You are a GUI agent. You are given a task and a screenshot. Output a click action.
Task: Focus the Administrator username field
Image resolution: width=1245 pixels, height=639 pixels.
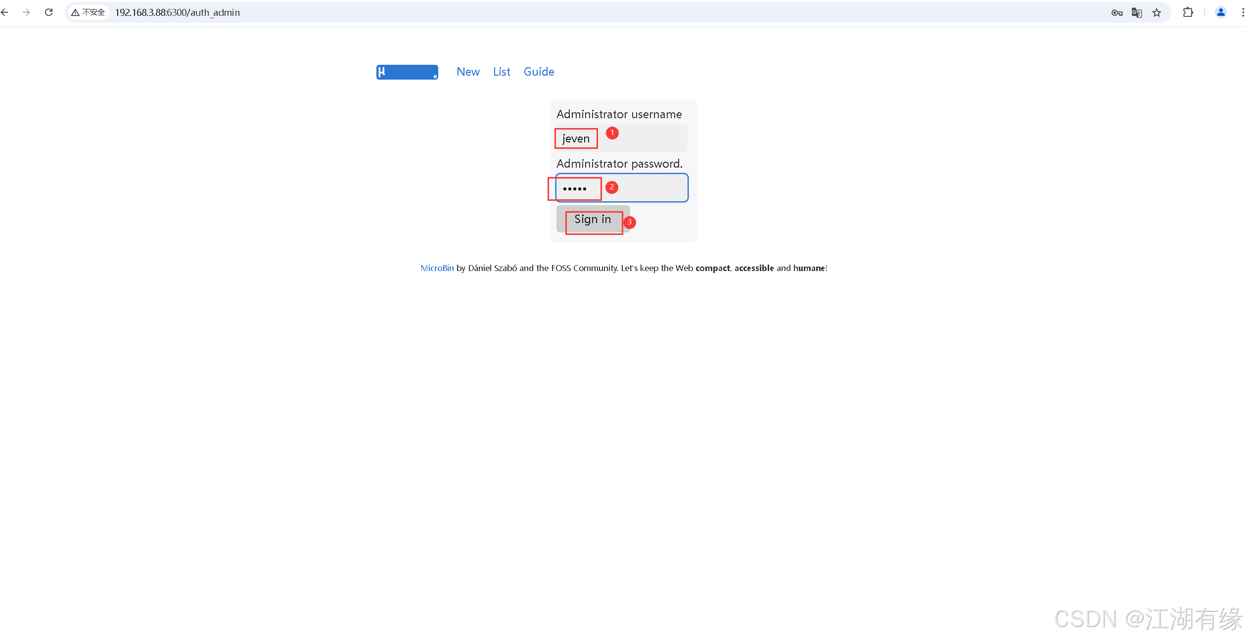pyautogui.click(x=643, y=138)
